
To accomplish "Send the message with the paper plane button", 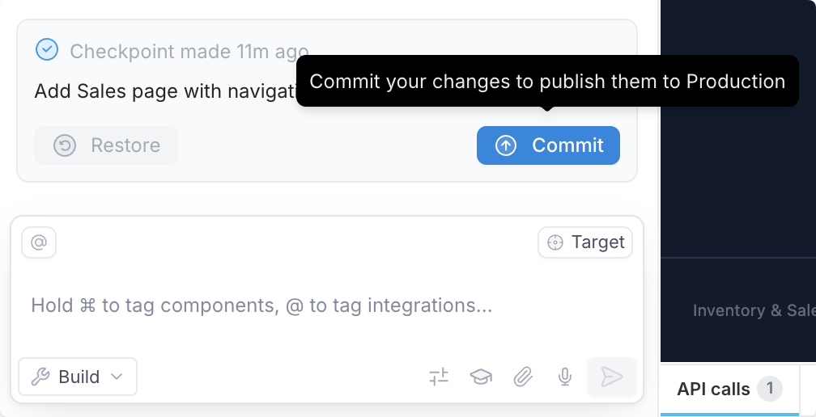I will click(611, 377).
